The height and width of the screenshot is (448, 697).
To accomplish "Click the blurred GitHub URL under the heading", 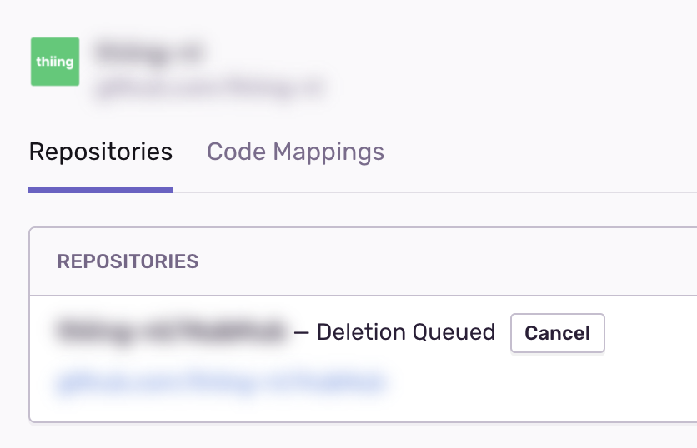I will point(208,87).
